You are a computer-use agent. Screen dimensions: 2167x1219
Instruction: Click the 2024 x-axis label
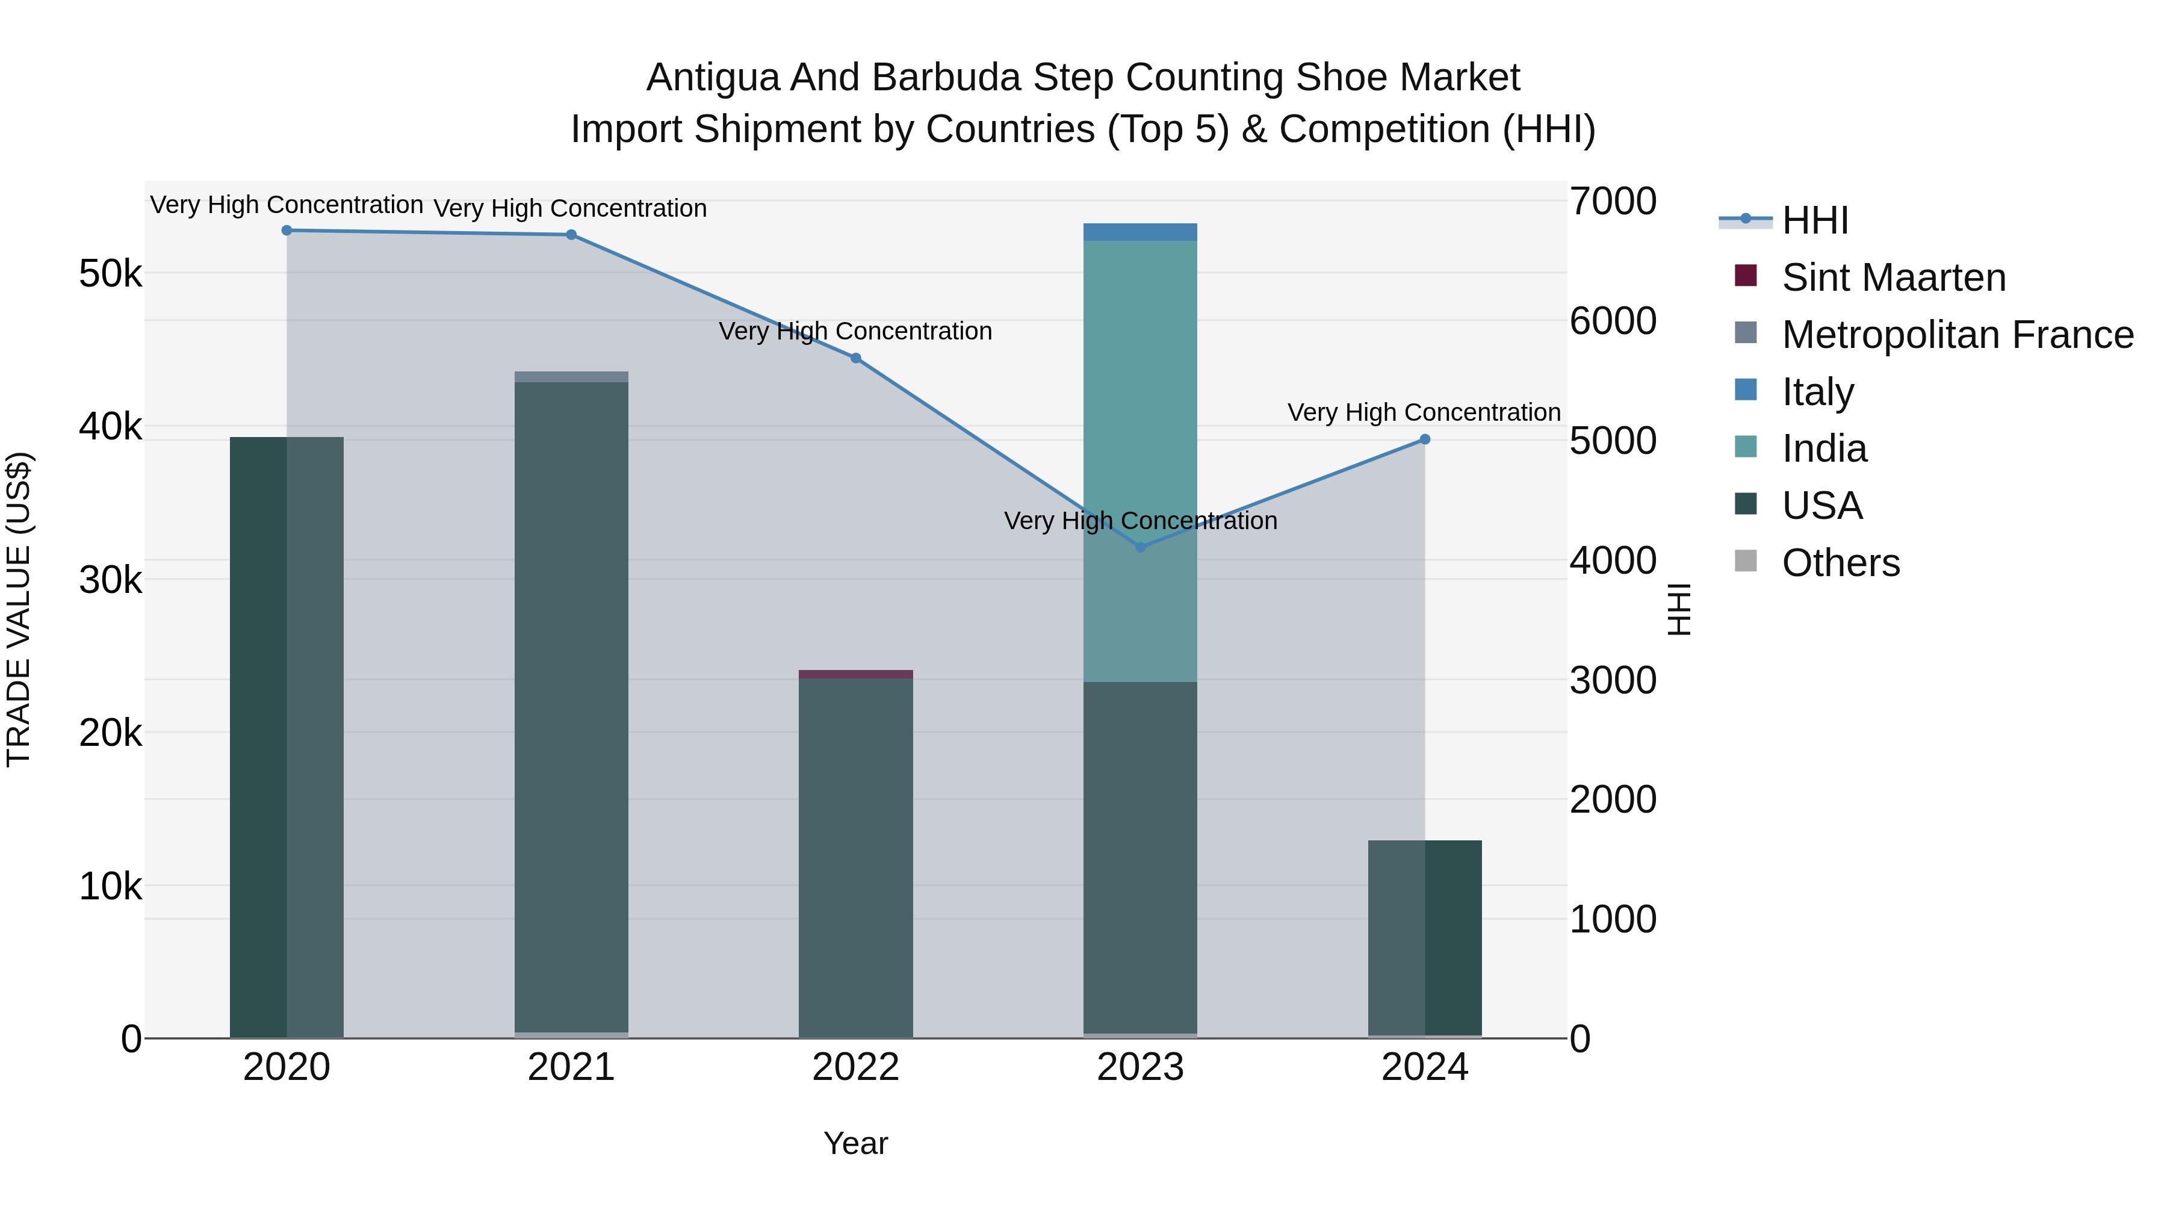(1424, 1067)
